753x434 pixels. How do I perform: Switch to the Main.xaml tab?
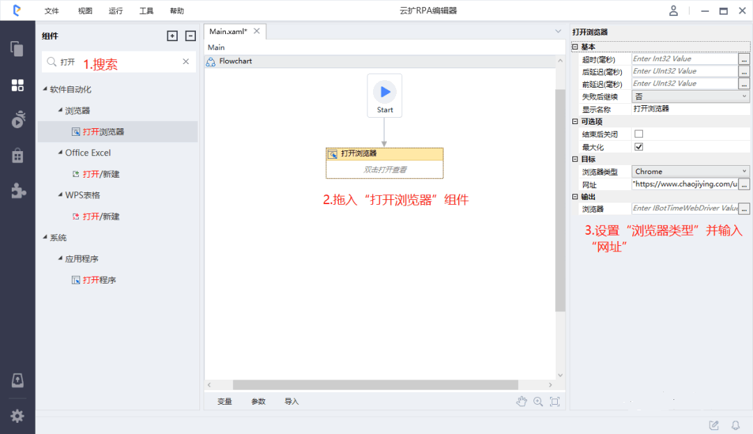pos(228,31)
